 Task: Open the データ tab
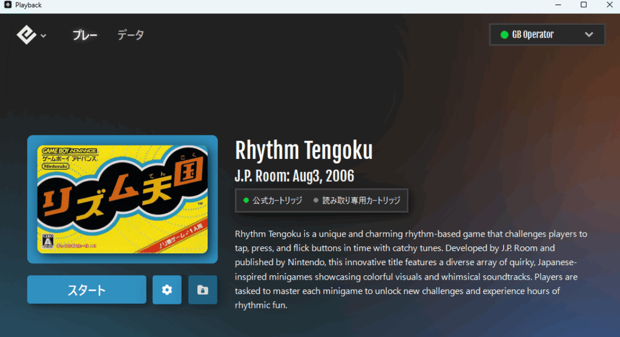click(131, 35)
